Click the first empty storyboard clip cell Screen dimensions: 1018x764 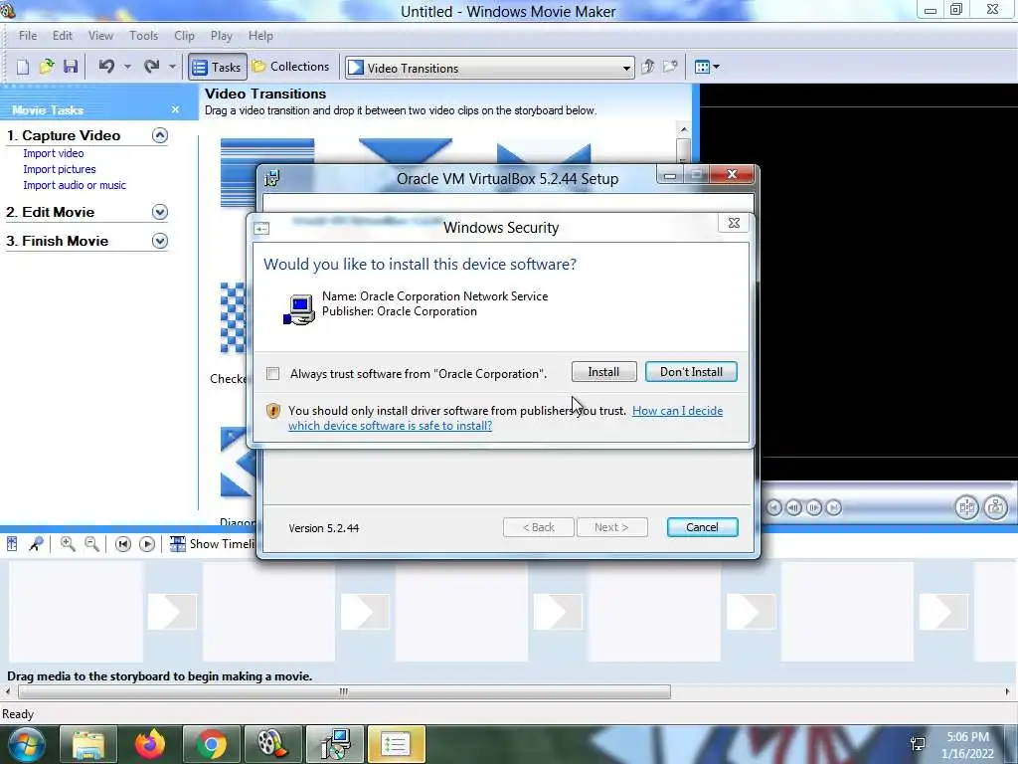(x=76, y=612)
